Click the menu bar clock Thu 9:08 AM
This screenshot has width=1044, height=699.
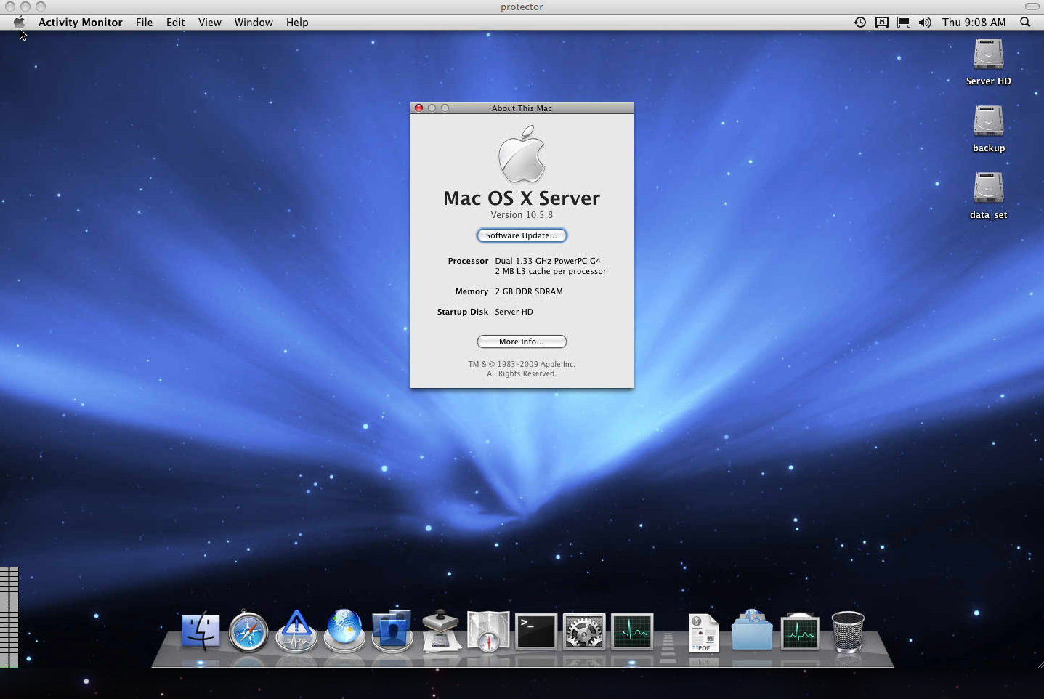(974, 22)
